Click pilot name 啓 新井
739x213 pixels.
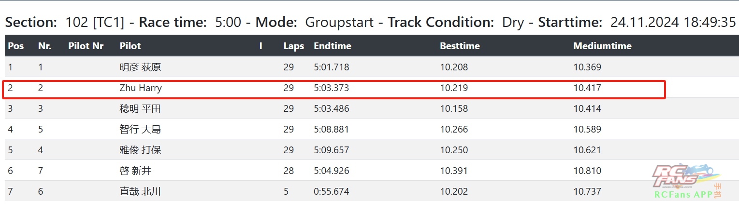(135, 171)
